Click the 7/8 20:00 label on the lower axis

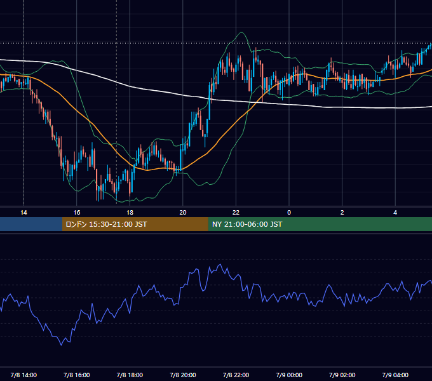[x=183, y=375]
